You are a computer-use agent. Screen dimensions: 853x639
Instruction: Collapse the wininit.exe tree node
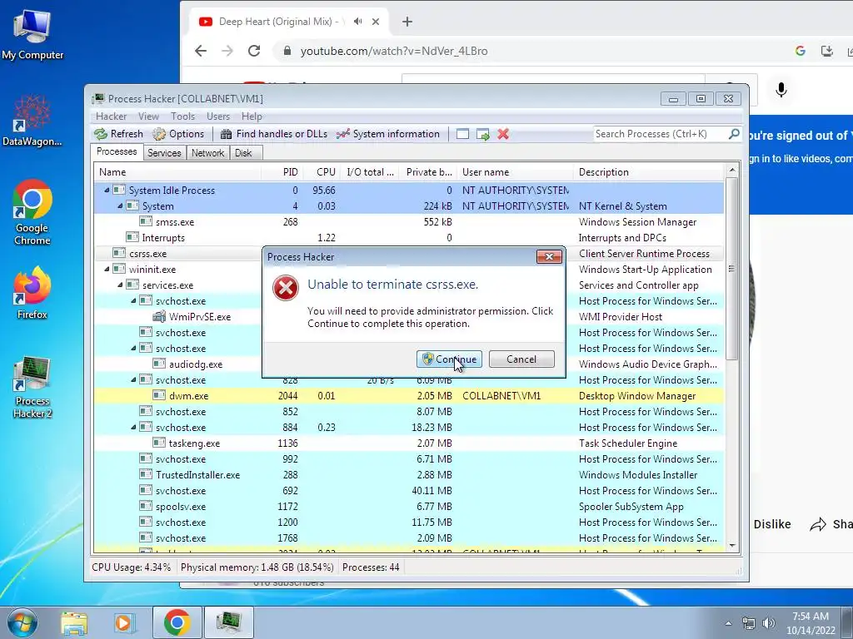point(107,269)
